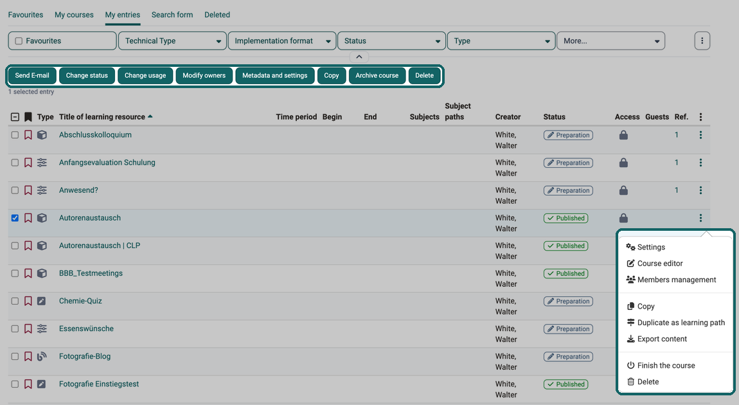The height and width of the screenshot is (405, 739).
Task: Expand the More... filter dropdown
Action: (x=611, y=41)
